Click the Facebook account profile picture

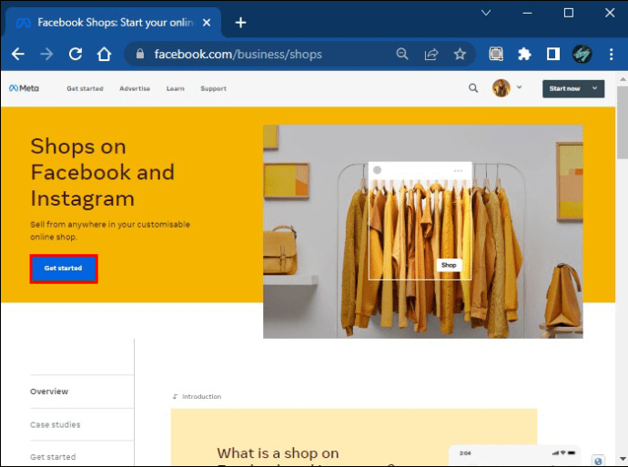[501, 87]
